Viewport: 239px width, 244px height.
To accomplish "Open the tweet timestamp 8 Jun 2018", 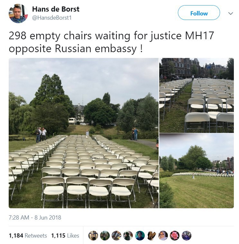I will pos(35,217).
